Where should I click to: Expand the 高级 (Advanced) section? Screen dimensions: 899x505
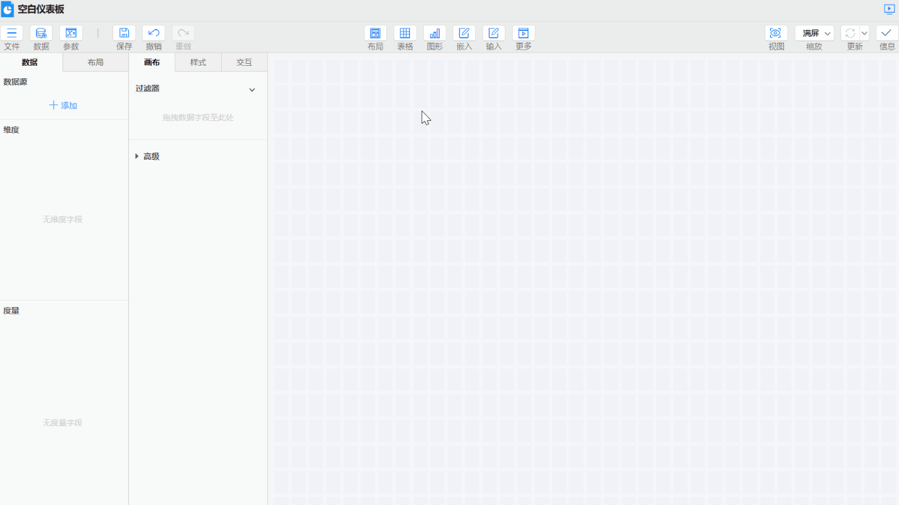point(137,156)
